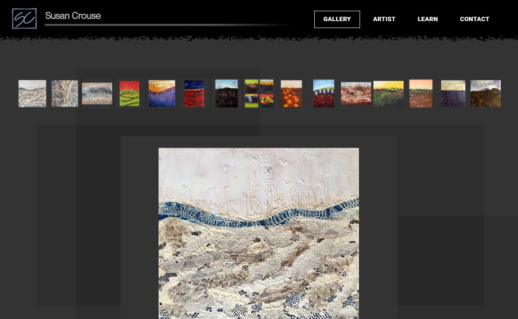View the yellow sky over green field thumbnail
This screenshot has height=319, width=518.
[388, 94]
